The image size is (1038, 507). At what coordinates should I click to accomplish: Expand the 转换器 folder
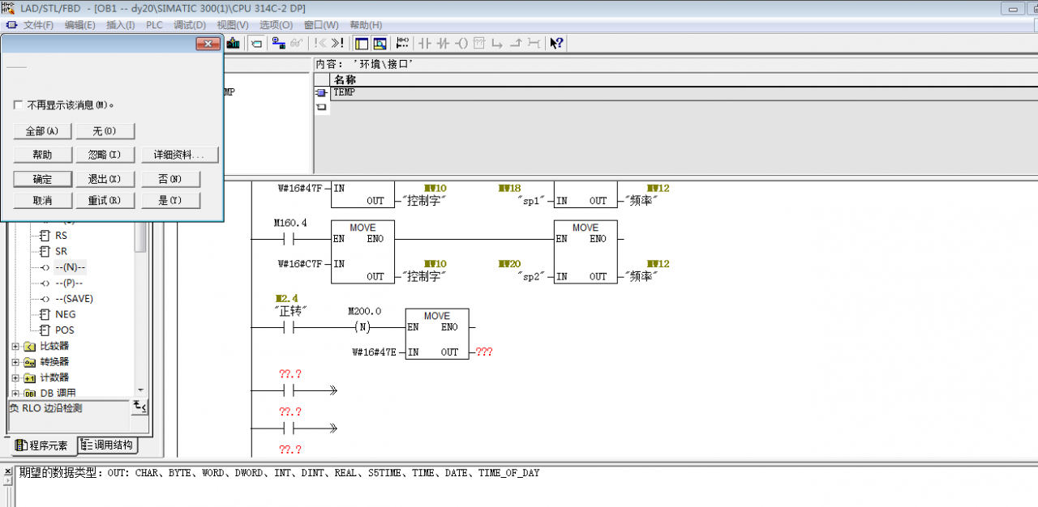pyautogui.click(x=16, y=362)
